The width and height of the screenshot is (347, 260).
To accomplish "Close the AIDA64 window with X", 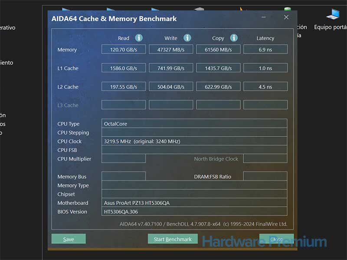I will (286, 17).
